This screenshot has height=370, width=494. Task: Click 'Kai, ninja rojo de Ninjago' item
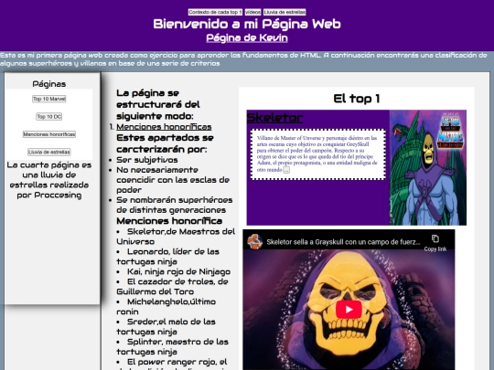click(174, 271)
